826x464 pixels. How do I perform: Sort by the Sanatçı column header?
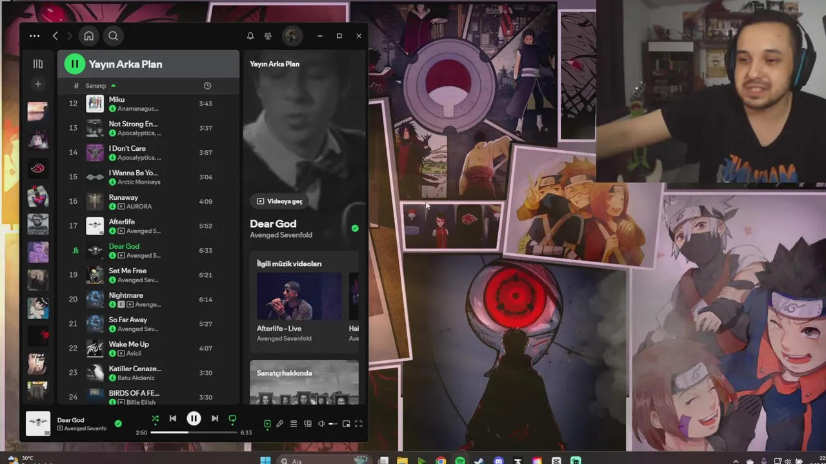point(96,86)
